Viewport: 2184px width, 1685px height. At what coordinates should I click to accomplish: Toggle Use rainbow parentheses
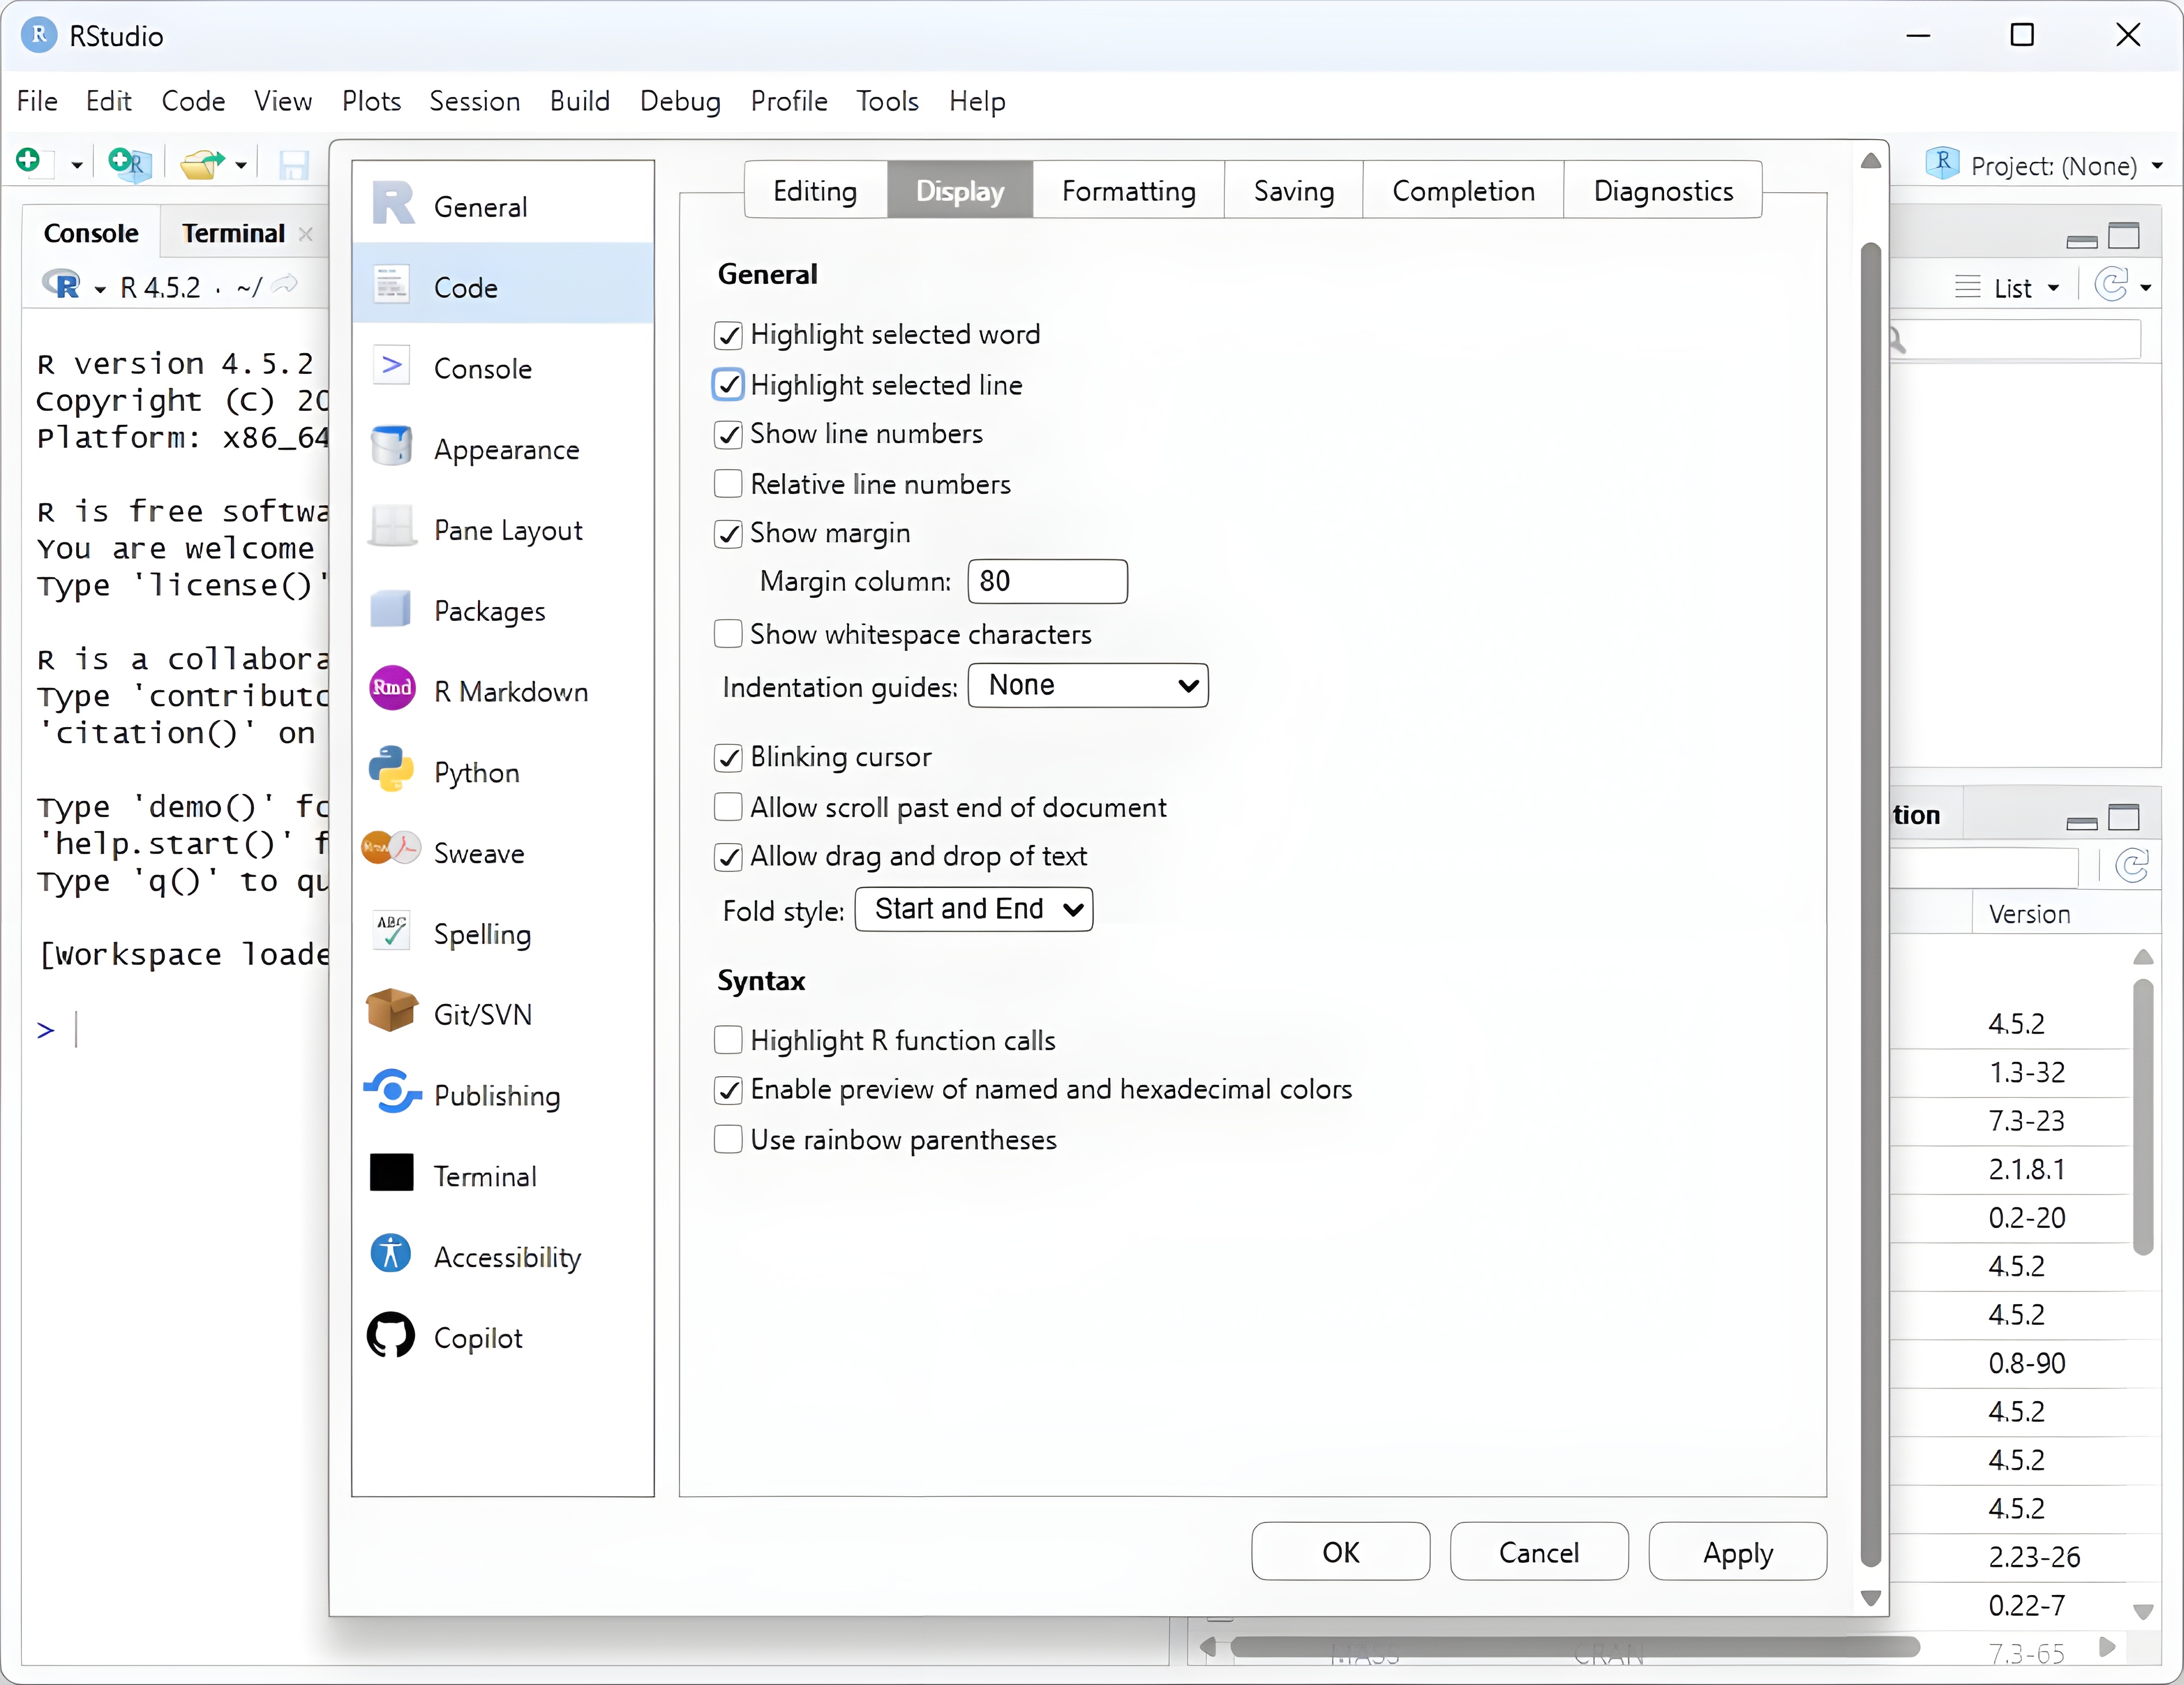(x=728, y=1139)
